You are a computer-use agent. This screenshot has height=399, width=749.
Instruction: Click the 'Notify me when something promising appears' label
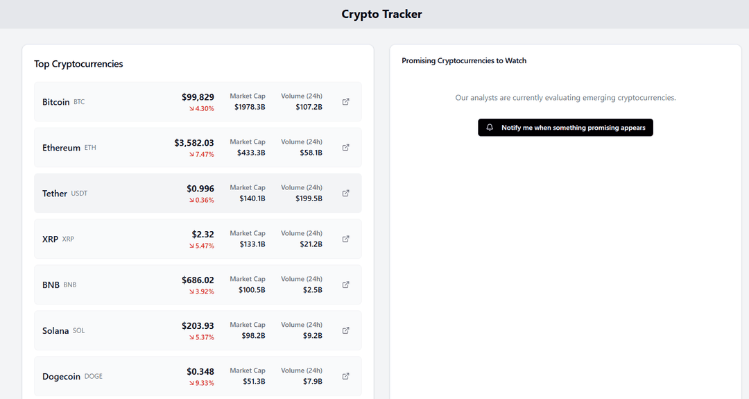click(574, 128)
